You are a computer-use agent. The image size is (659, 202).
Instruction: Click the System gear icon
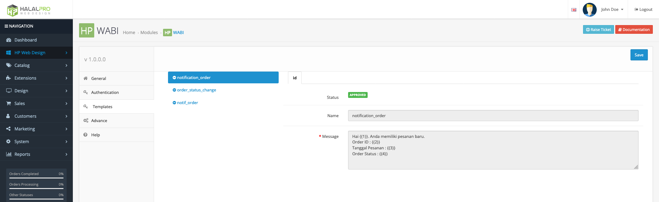pos(8,142)
